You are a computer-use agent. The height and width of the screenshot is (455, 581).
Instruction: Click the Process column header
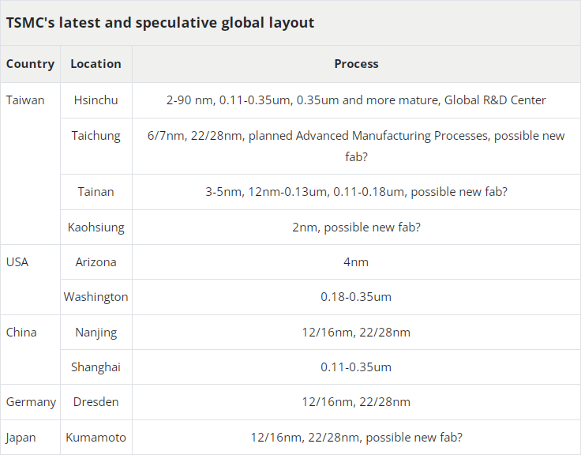point(356,64)
